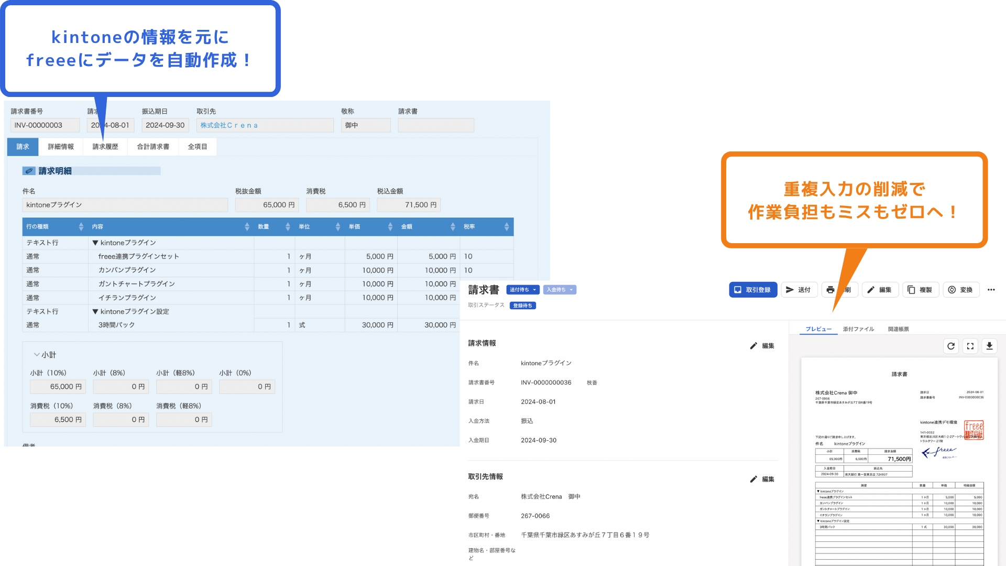Open the 株式会社Crena customer link
This screenshot has height=566, width=1006.
229,125
